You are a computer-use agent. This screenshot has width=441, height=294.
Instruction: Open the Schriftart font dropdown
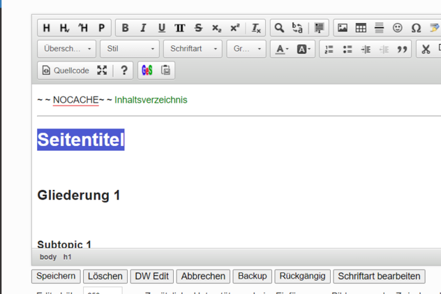[193, 50]
